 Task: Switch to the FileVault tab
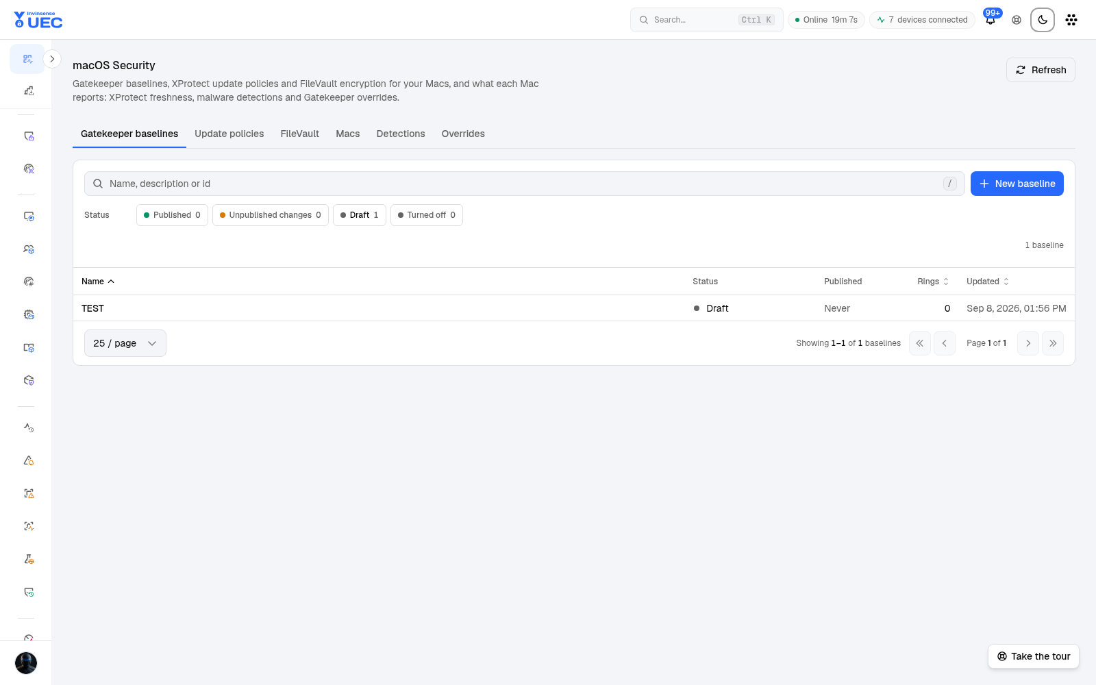[x=300, y=134]
